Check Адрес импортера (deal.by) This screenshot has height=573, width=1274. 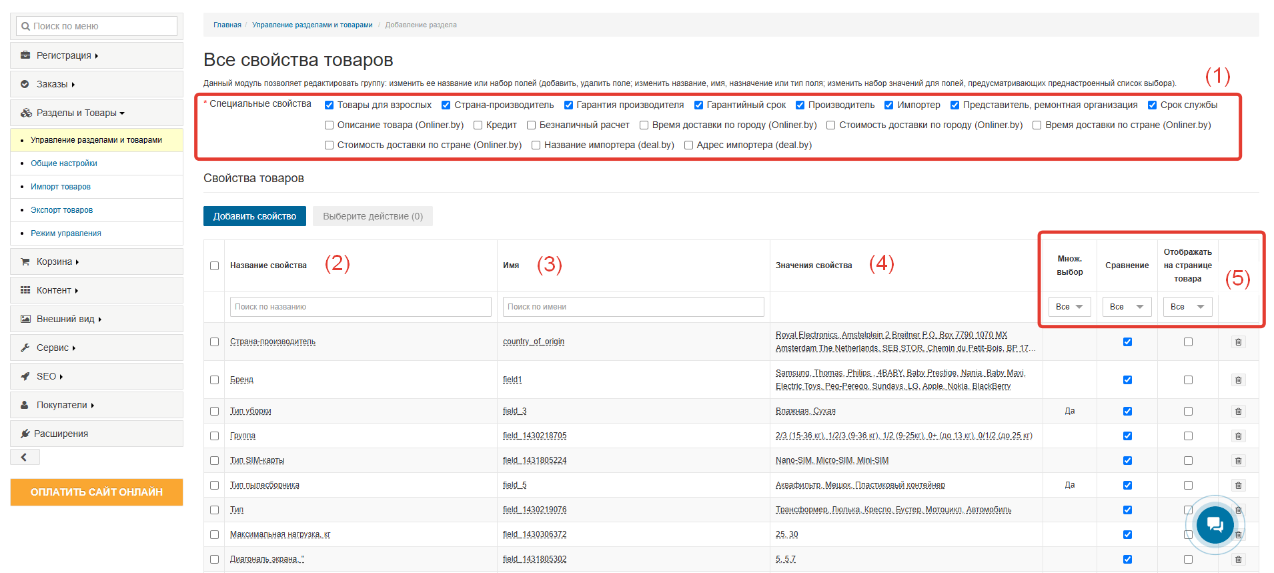tap(688, 145)
